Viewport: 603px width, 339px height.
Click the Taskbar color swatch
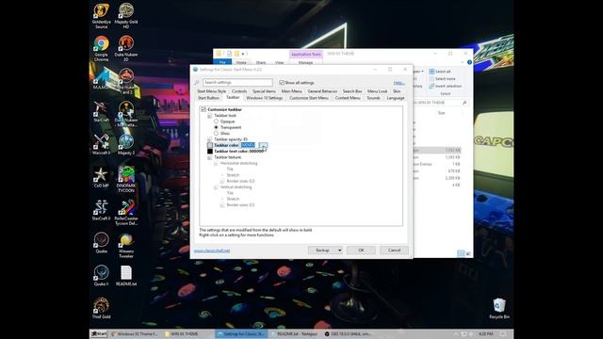click(x=210, y=145)
